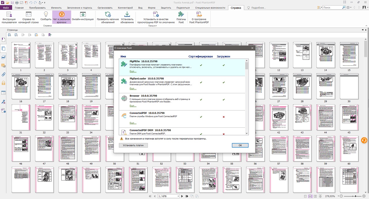Collapse the ribbon with the chevron arrow
Viewport: 369px width, 199px height.
[366, 25]
